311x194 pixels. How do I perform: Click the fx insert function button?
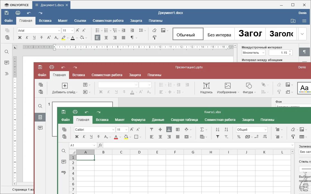click(100, 145)
